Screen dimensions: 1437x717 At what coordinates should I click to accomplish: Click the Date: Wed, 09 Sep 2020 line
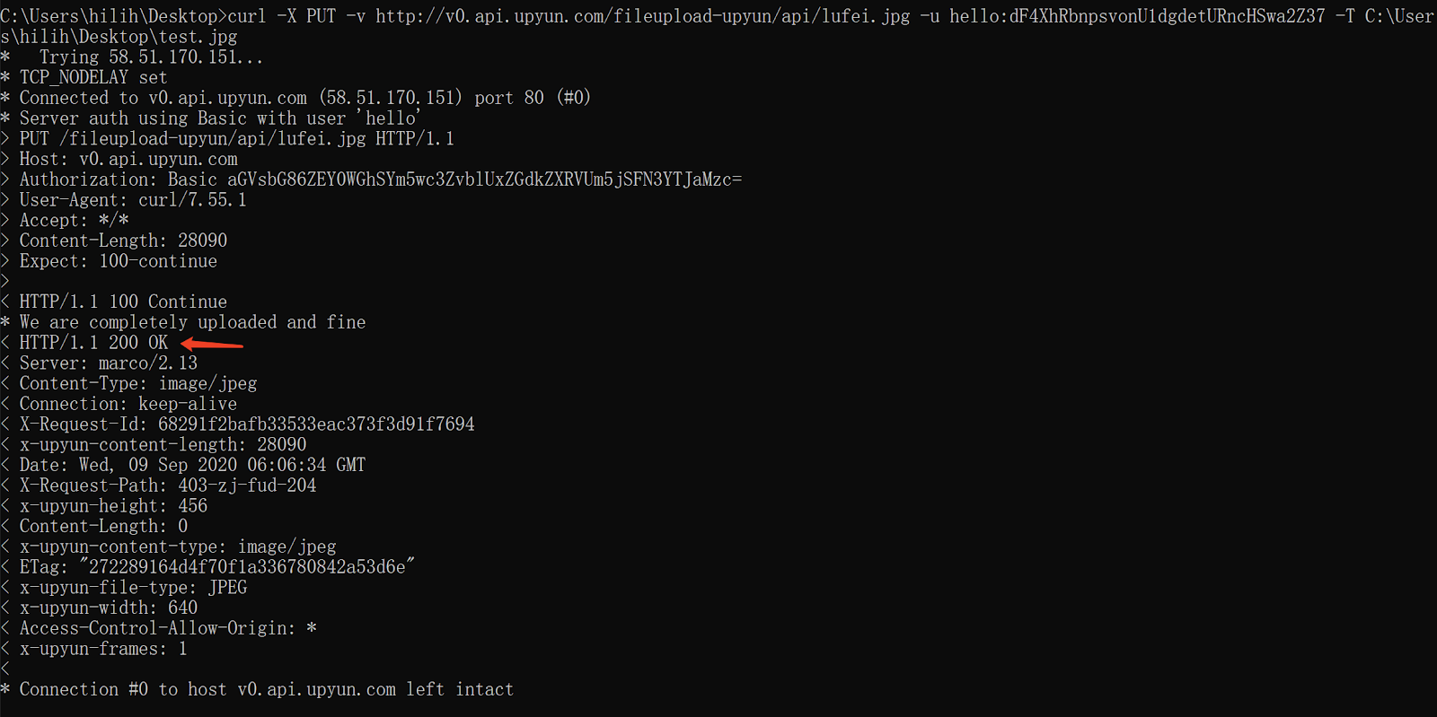click(183, 465)
